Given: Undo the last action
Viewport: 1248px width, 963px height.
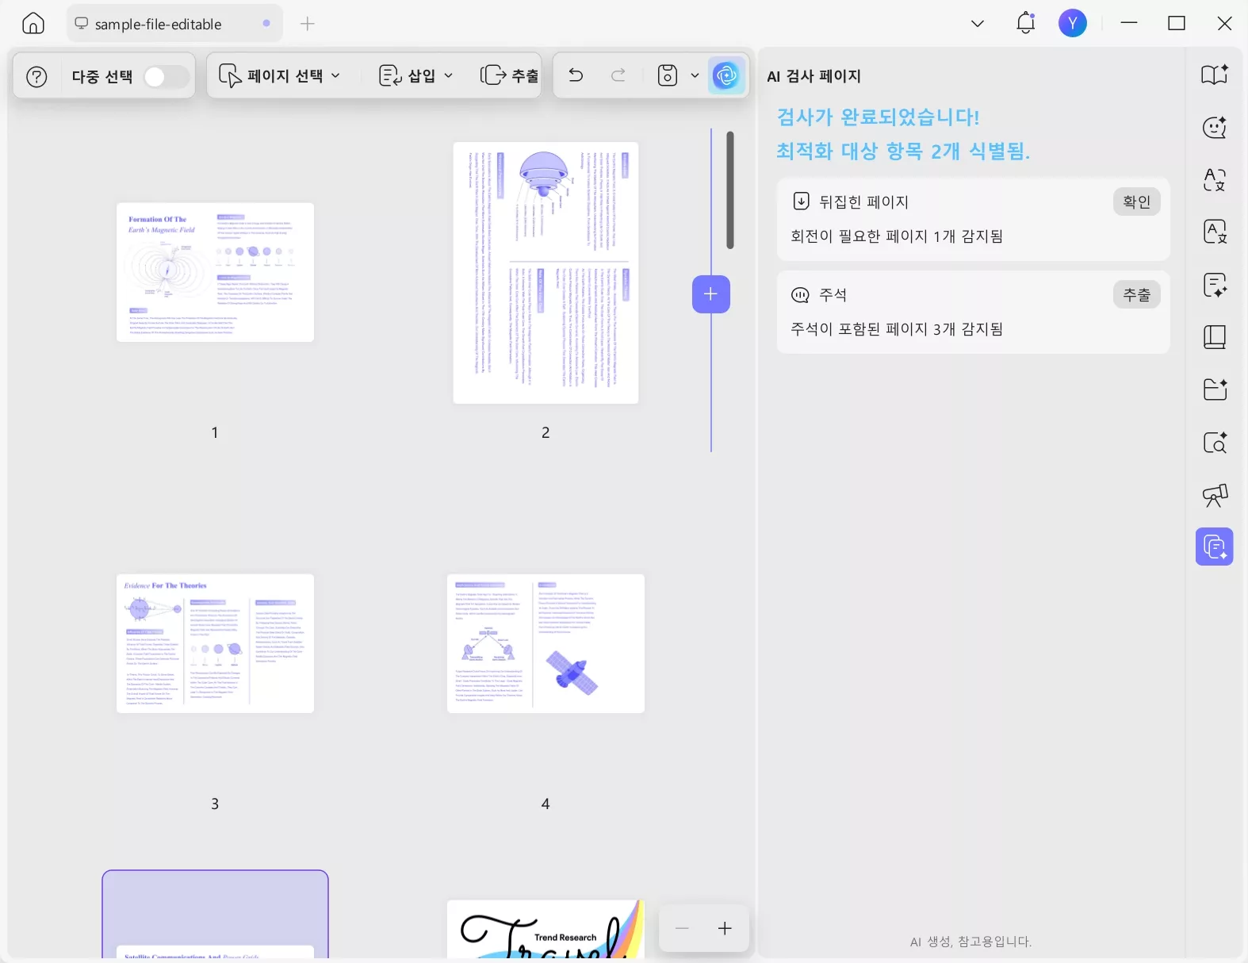Looking at the screenshot, I should [x=576, y=76].
